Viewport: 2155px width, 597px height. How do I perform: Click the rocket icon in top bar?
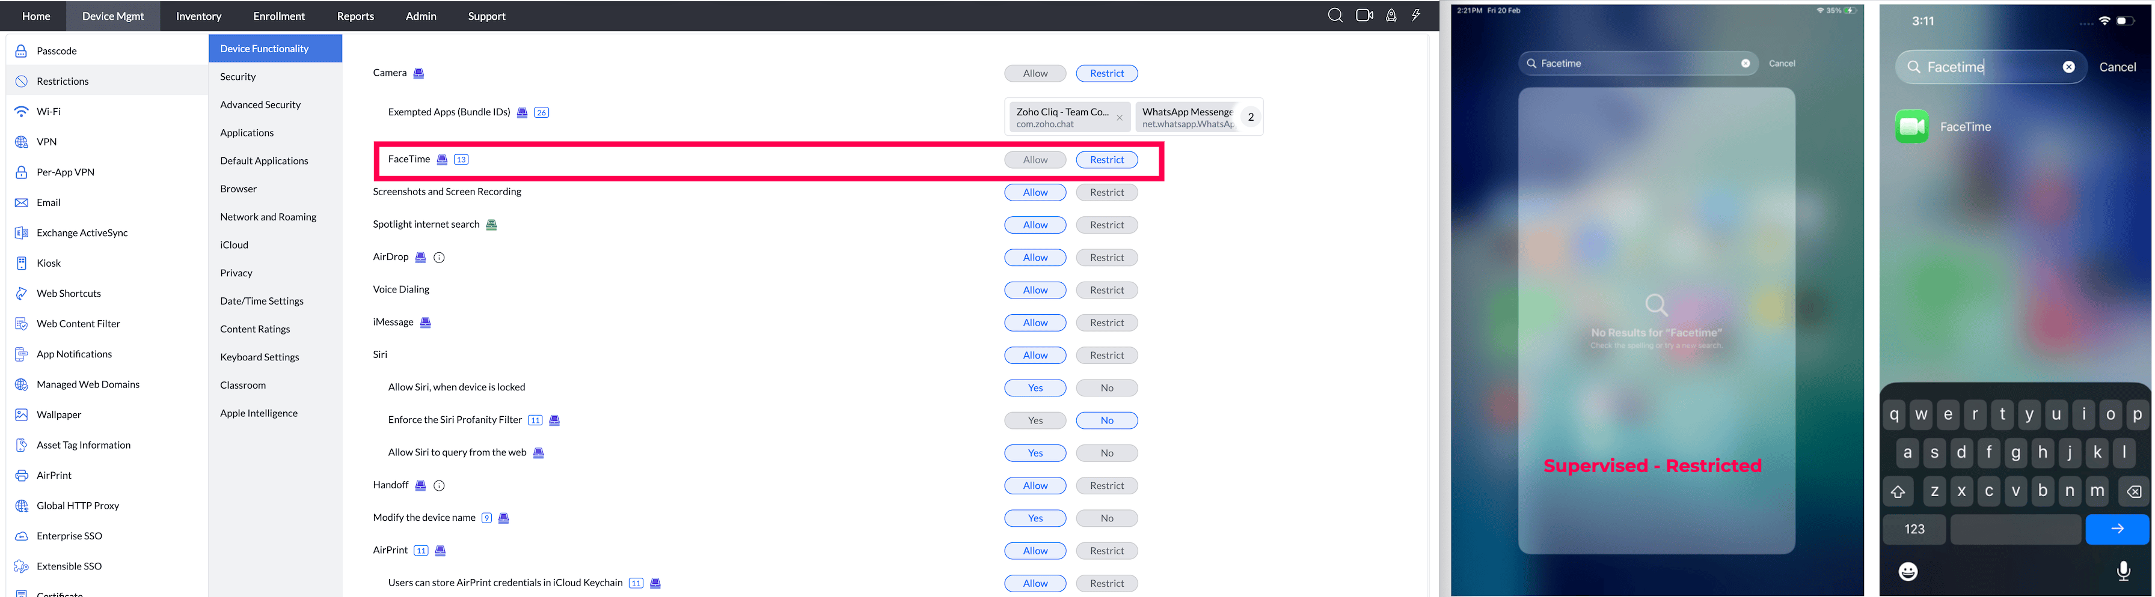(x=1391, y=16)
